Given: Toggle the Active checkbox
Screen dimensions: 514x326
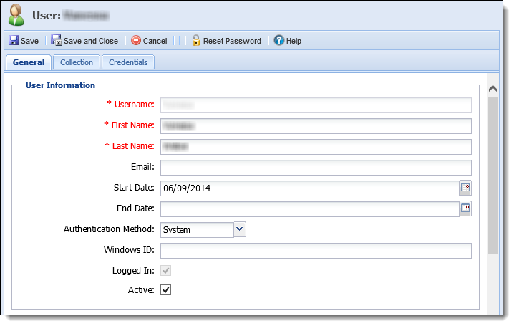Looking at the screenshot, I should point(165,290).
